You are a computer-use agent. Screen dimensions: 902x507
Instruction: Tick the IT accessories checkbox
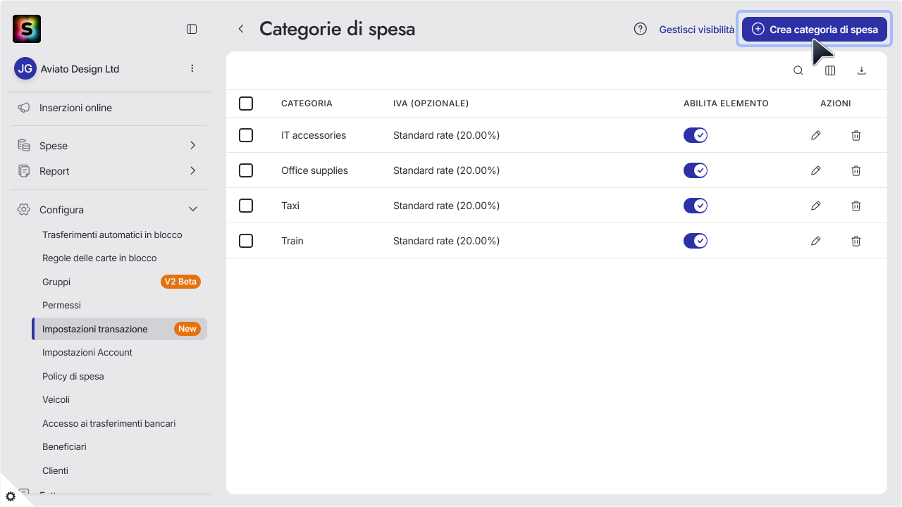pyautogui.click(x=246, y=135)
